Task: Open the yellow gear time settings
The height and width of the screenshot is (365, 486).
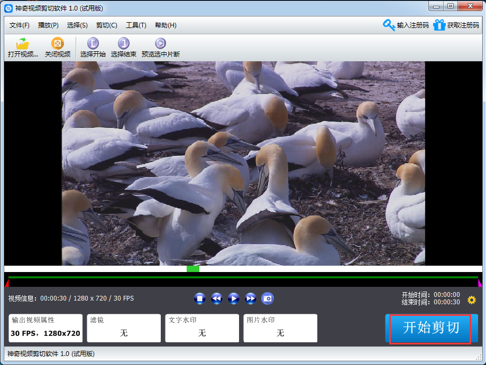Action: (x=472, y=300)
